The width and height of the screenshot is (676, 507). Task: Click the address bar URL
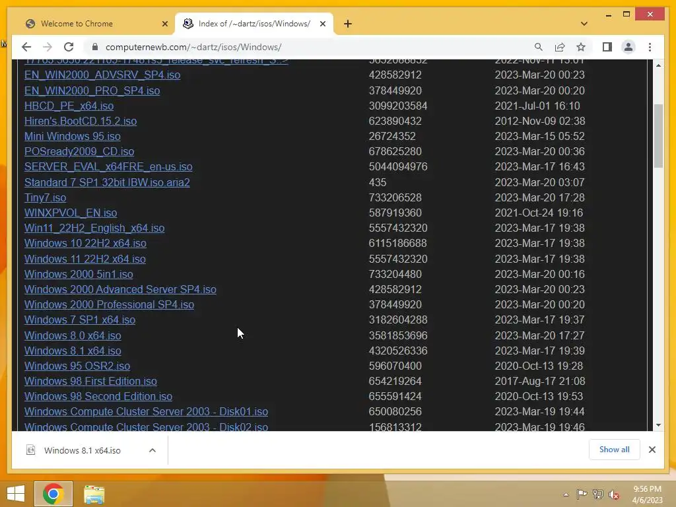[193, 47]
